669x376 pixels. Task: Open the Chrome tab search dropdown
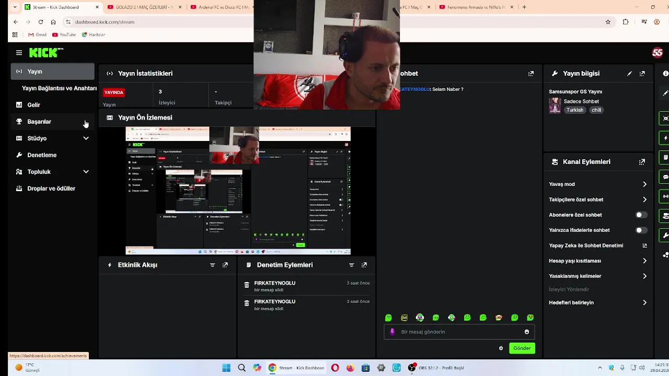pyautogui.click(x=14, y=7)
